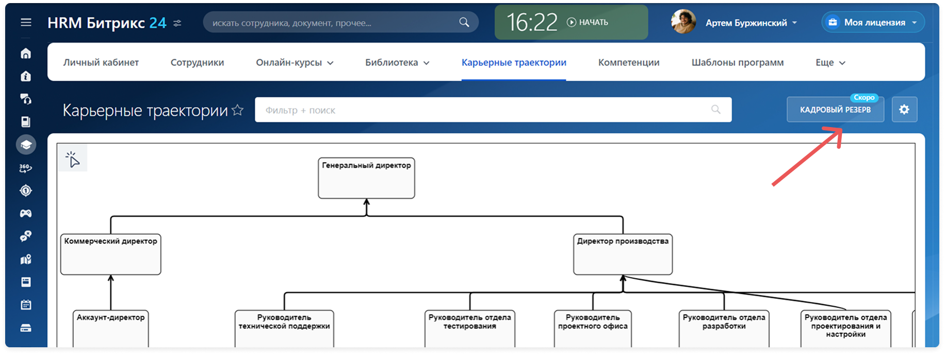Viewport: 945px width, 355px height.
Task: Expand the Библиотека dropdown menu
Action: click(397, 63)
